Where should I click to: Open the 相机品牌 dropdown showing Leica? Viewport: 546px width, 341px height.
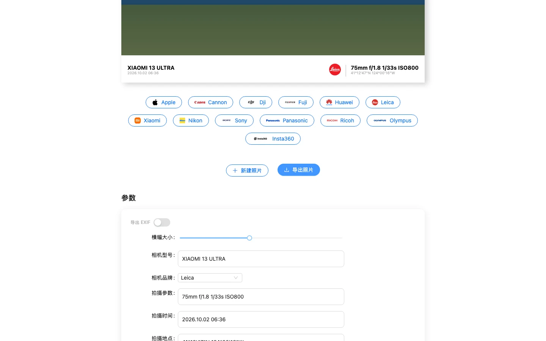(x=210, y=278)
